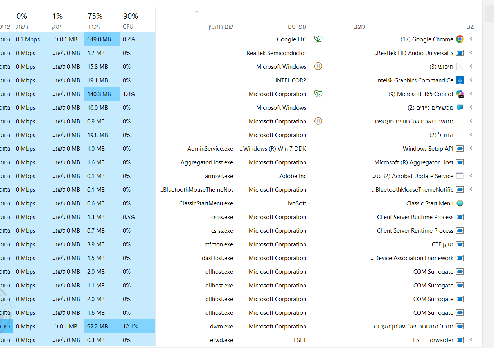
Task: Expand the Intel Graphics Command Center row
Action: point(471,80)
